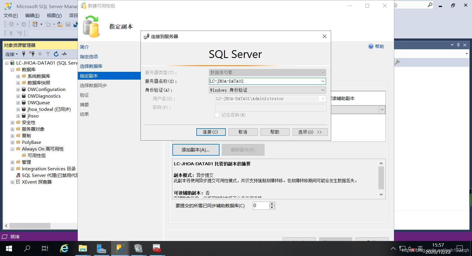Click horizontal scrollbar thumb in Object Explorer
Viewport: 472px width, 256px height.
[x=30, y=225]
